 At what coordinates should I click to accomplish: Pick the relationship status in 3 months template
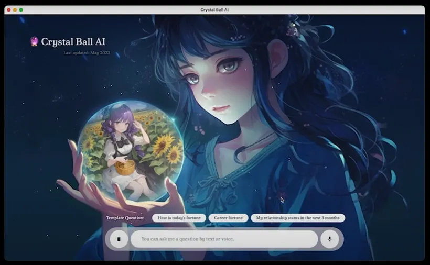[297, 218]
